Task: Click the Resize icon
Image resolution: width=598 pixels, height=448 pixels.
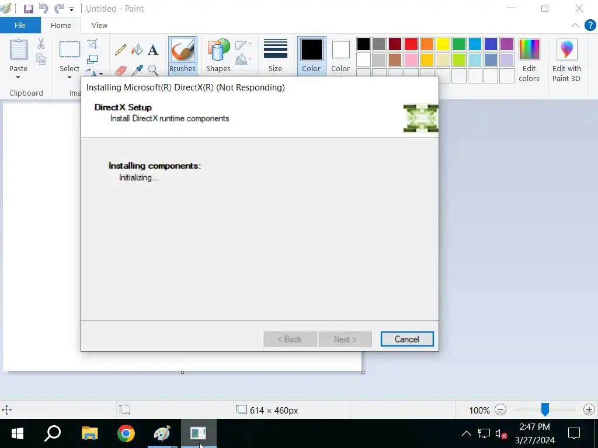Action: click(92, 60)
